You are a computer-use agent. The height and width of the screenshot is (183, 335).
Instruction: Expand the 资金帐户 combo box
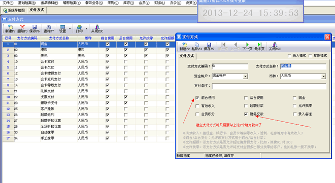click(245, 76)
